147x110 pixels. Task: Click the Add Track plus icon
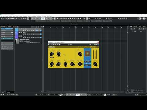tap(16, 27)
